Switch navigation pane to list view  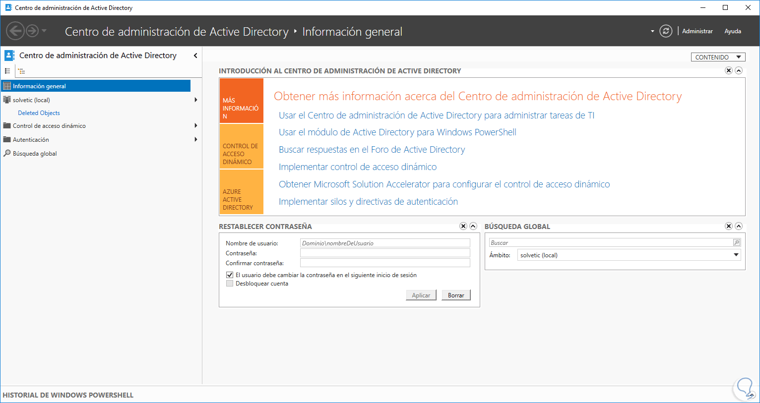[x=7, y=71]
